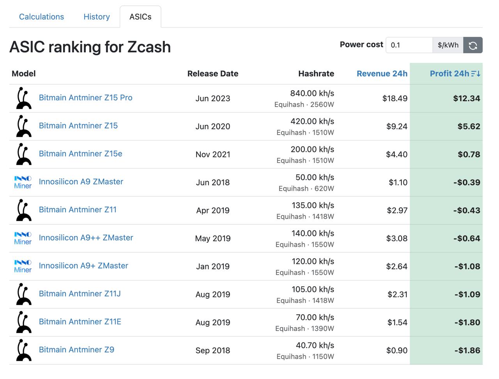
Task: Click the refresh icon beside the power cost field
Action: 472,45
